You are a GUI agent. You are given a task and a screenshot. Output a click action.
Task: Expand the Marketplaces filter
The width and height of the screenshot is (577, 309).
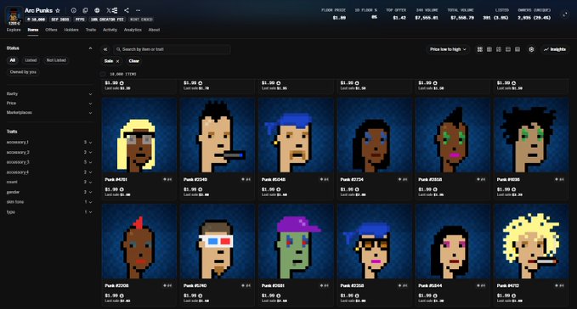tap(49, 113)
